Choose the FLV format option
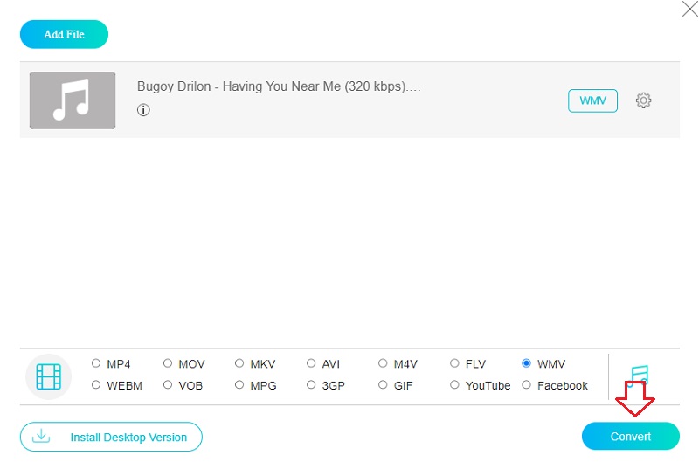Screen dimensions: 699x462 (454, 363)
